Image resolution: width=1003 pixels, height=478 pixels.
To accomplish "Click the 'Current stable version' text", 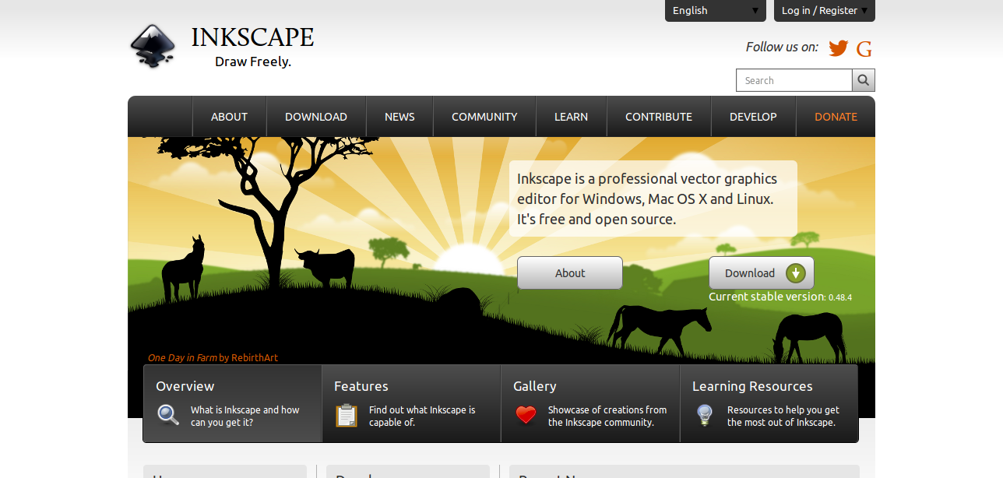I will [766, 297].
